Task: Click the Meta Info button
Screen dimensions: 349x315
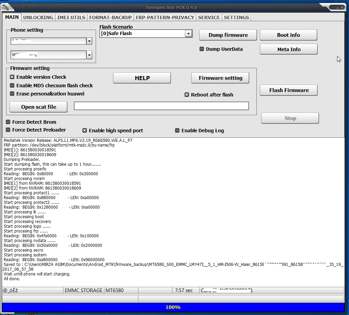Action: pos(289,49)
